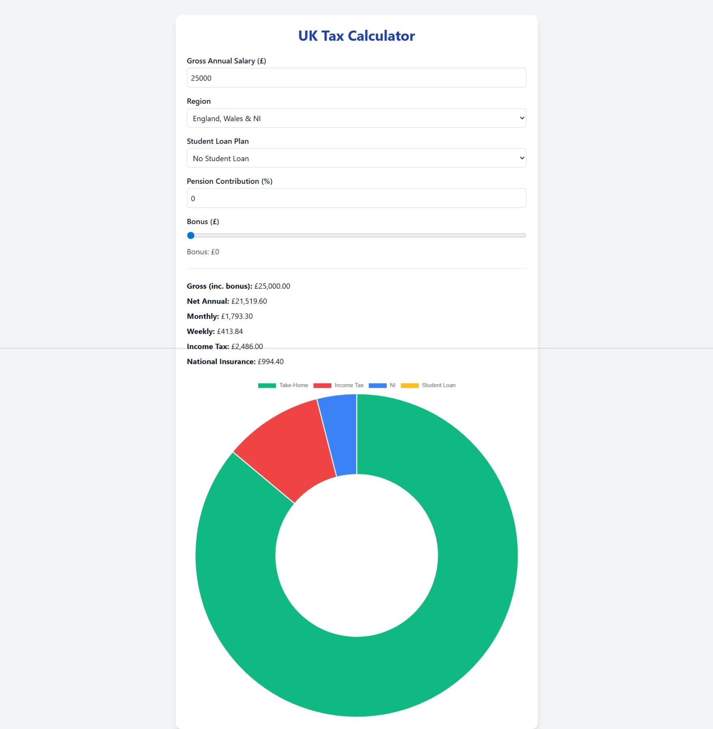Screen dimensions: 713x729
Task: Toggle the NI legend entry
Action: [x=392, y=385]
